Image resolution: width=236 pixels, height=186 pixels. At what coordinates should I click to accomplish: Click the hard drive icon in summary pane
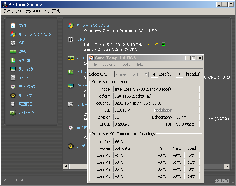[x=71, y=104]
